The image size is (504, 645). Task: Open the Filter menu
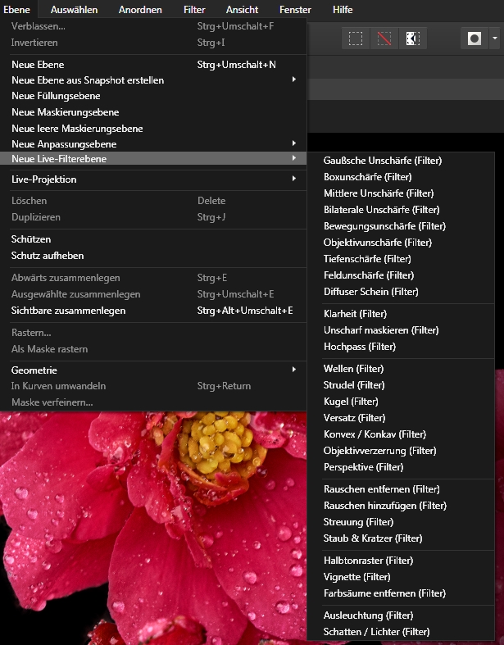coord(194,9)
